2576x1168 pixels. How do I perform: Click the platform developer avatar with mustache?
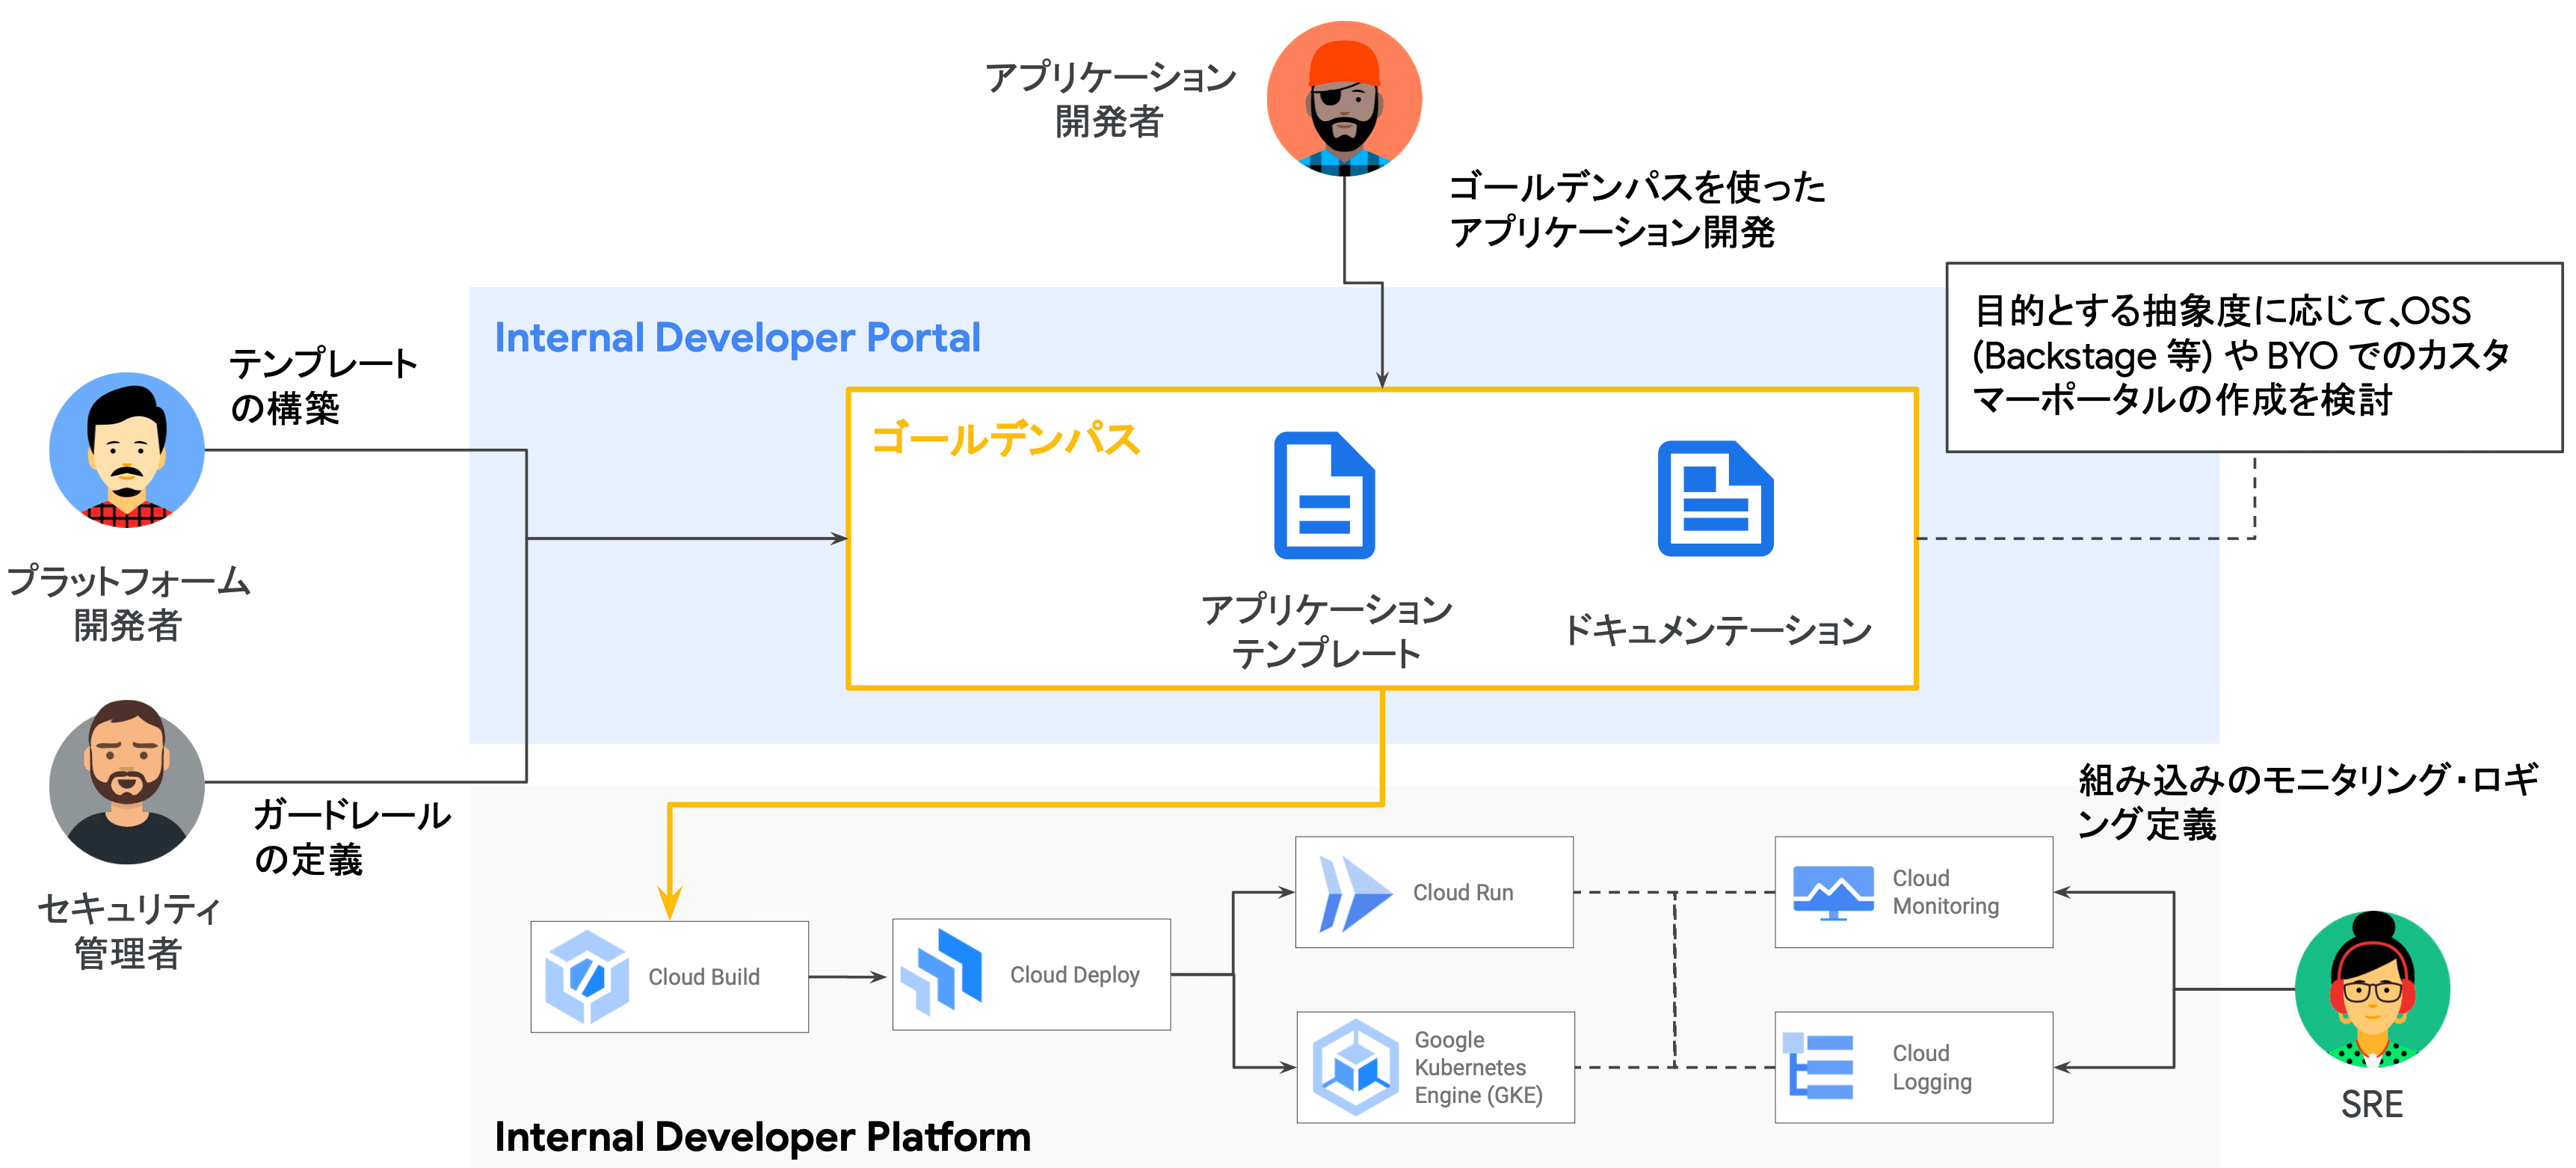pos(127,450)
